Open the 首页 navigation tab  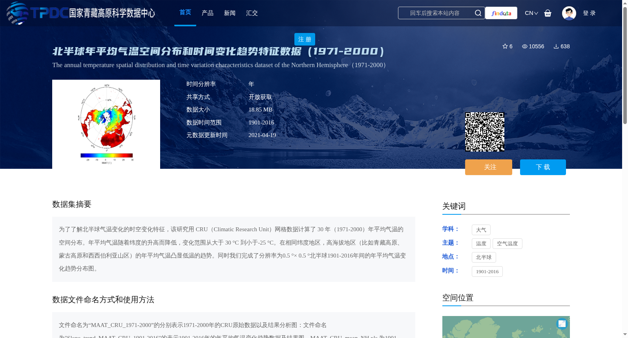click(185, 13)
